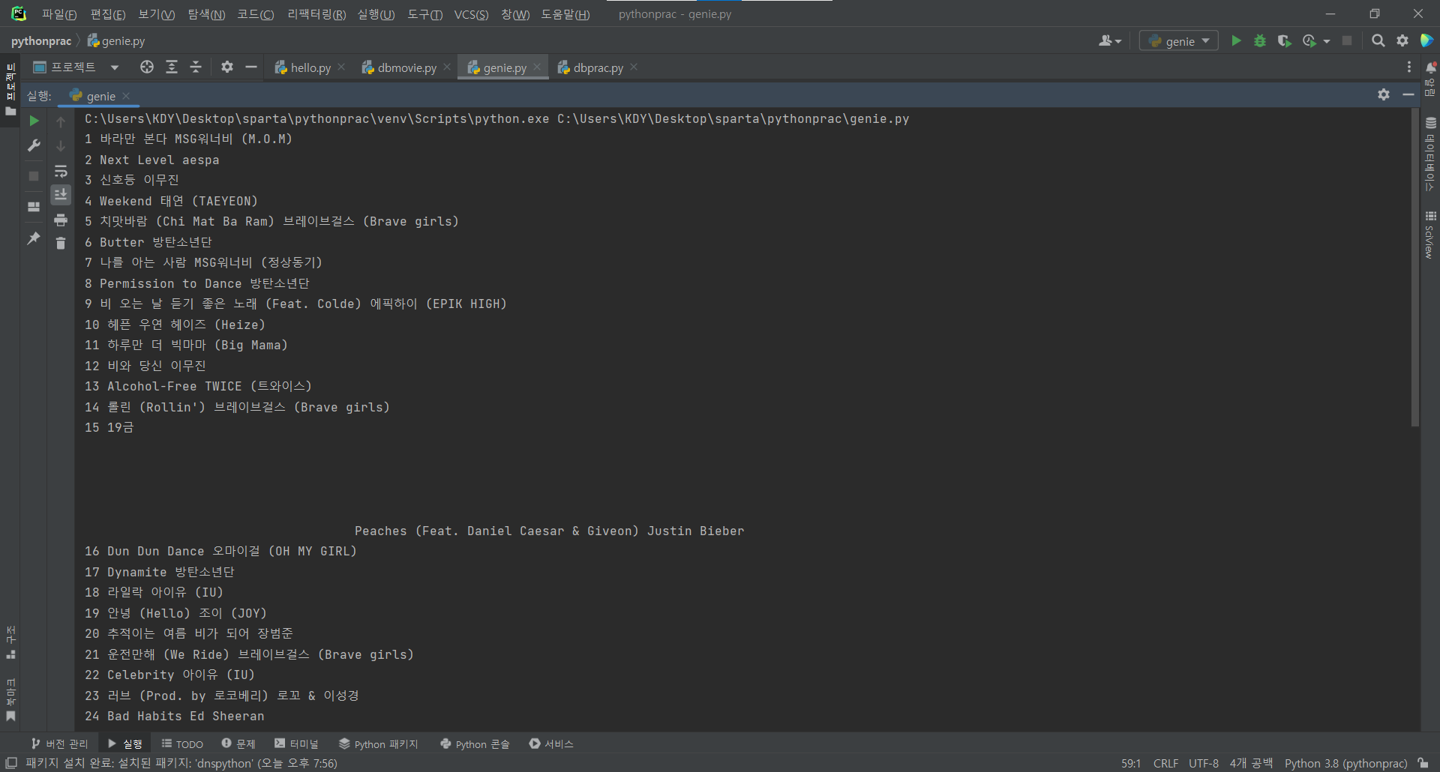Rerun genie in the run panel
The image size is (1440, 772).
(34, 121)
